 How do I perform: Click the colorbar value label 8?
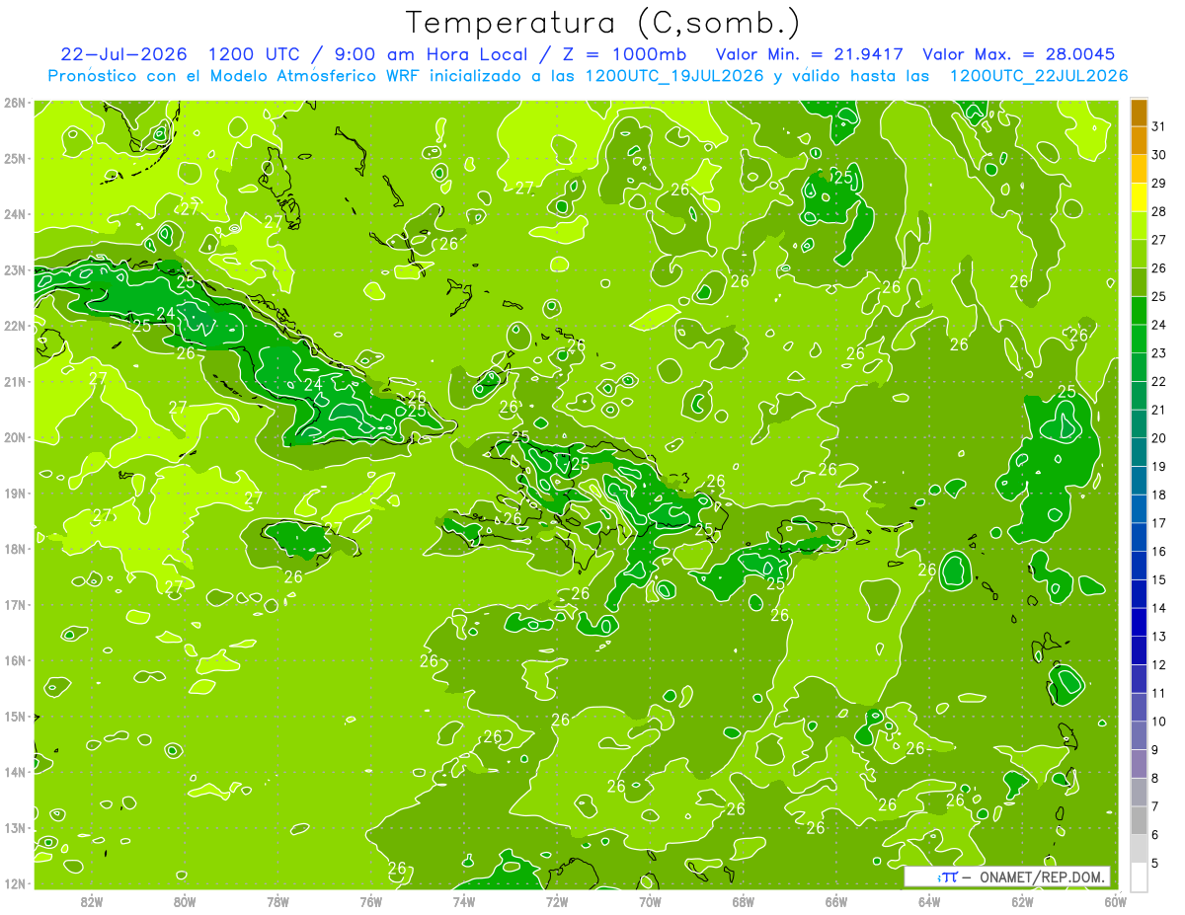point(1155,778)
